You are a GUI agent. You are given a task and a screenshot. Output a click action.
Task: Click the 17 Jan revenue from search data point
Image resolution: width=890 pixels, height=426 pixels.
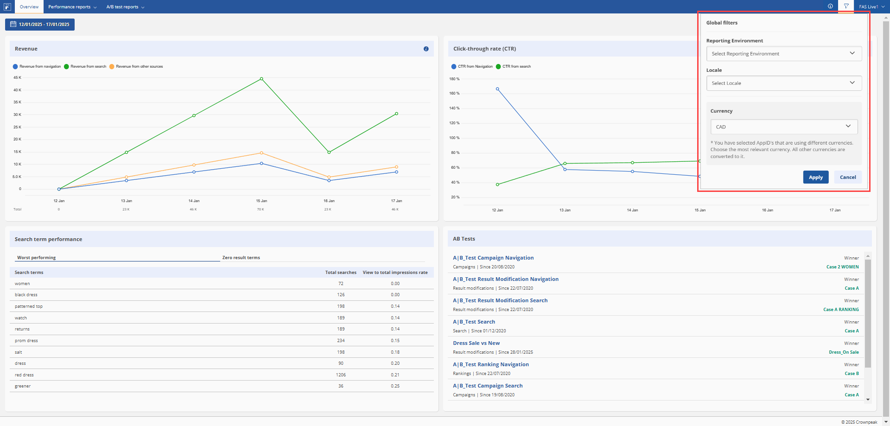pyautogui.click(x=396, y=114)
